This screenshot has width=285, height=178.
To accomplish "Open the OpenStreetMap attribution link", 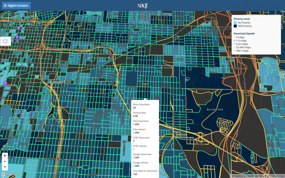I will point(254,176).
